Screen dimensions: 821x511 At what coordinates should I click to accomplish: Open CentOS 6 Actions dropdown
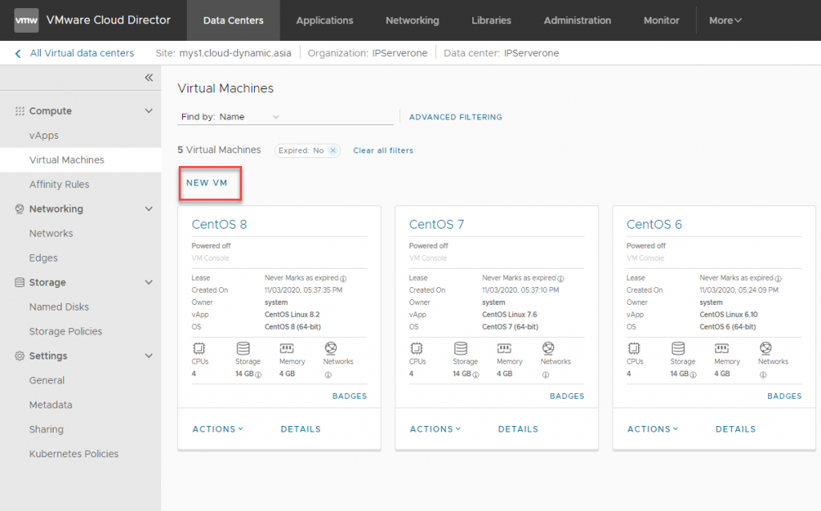(x=653, y=428)
